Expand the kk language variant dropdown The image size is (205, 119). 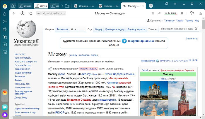(x=74, y=29)
